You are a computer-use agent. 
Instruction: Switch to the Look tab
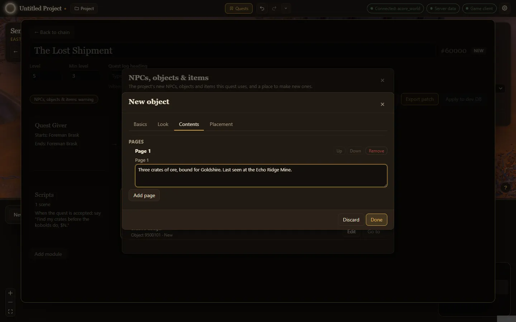(163, 124)
